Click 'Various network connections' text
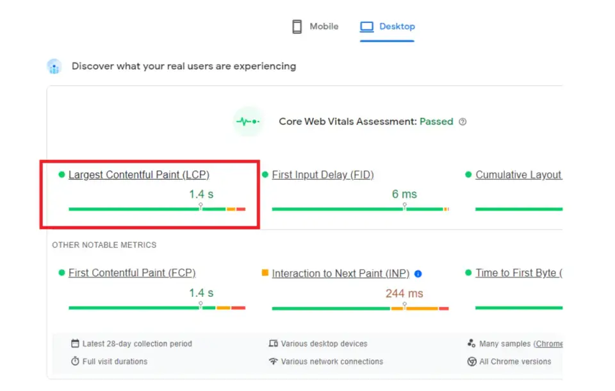The height and width of the screenshot is (391, 615). (x=332, y=361)
